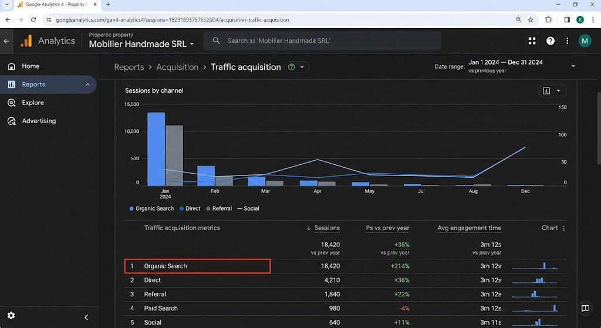Click the browser reload button
The image size is (601, 328).
click(x=33, y=19)
